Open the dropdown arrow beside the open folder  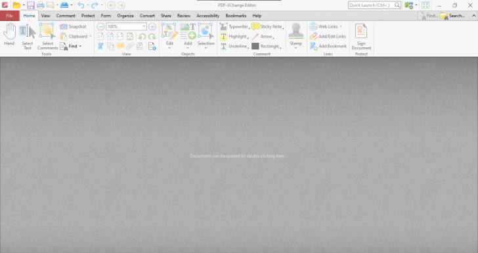pyautogui.click(x=24, y=5)
